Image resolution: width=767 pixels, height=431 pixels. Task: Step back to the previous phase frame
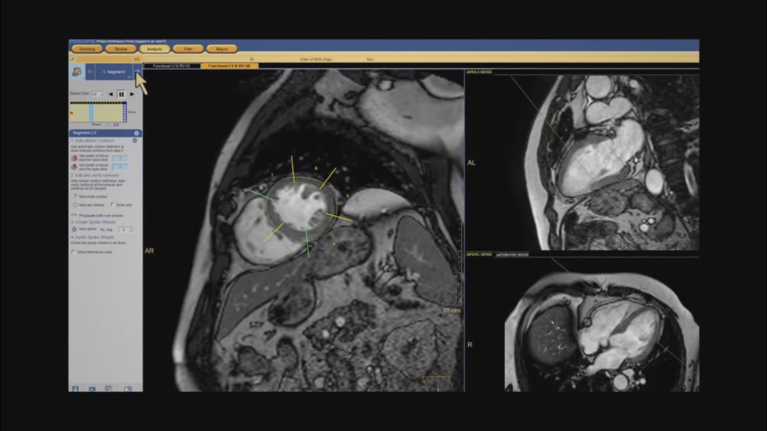(110, 94)
